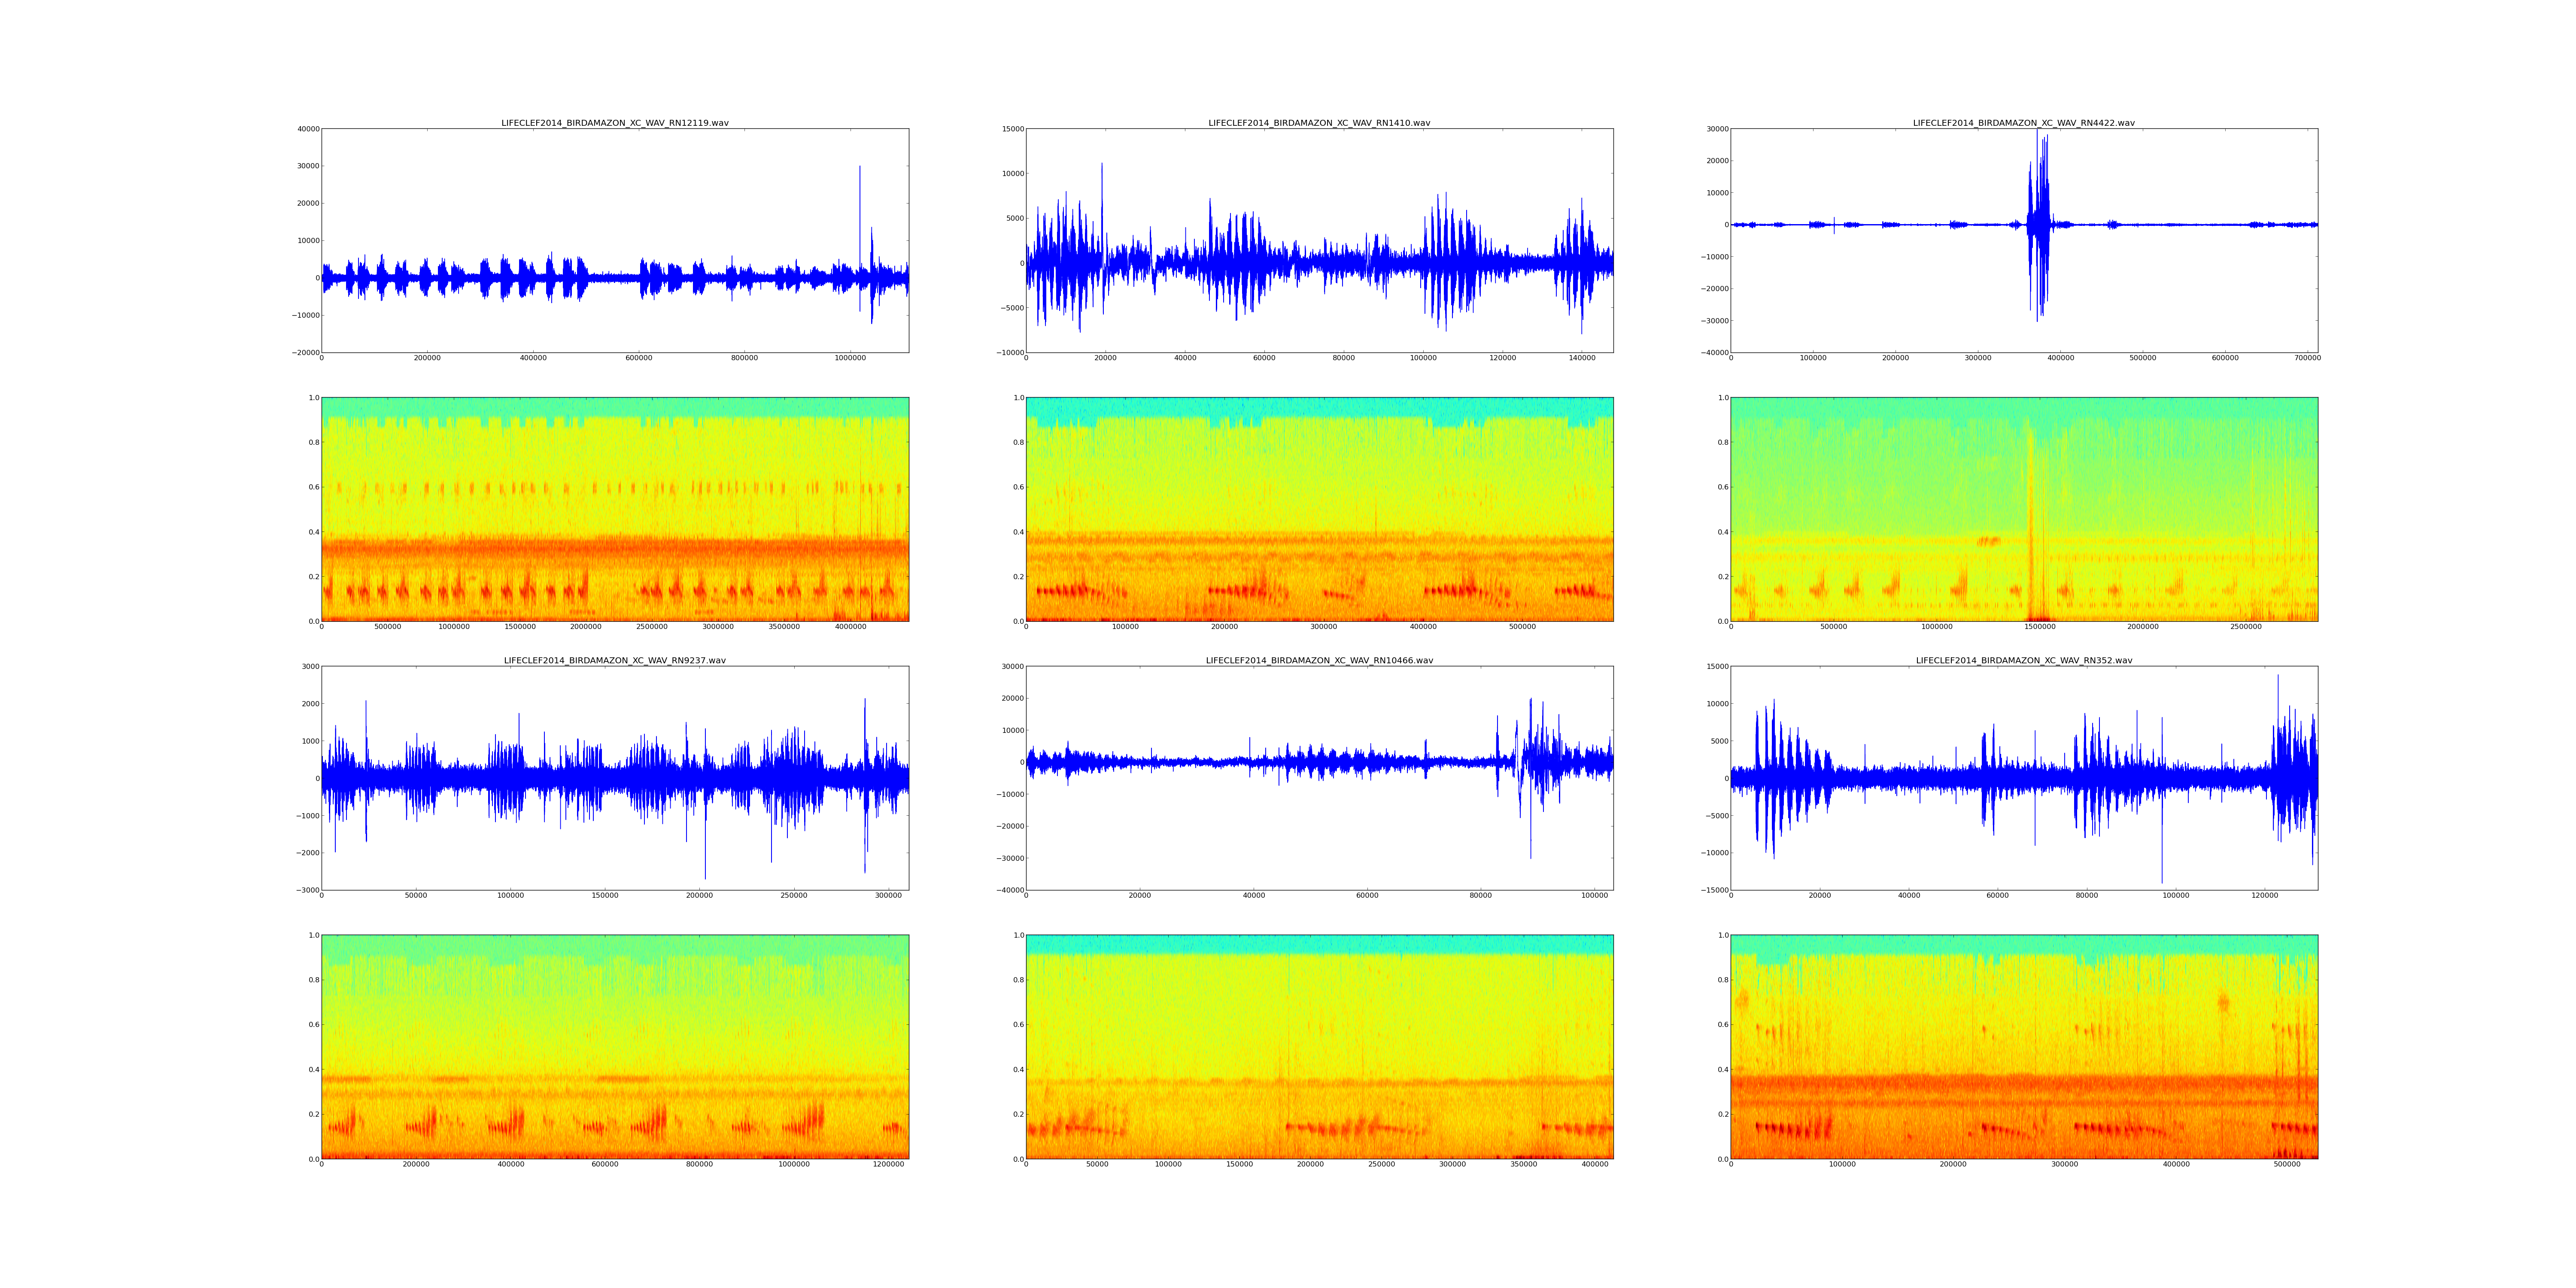Click the spectrogram below RN12119 waveform

pyautogui.click(x=614, y=509)
